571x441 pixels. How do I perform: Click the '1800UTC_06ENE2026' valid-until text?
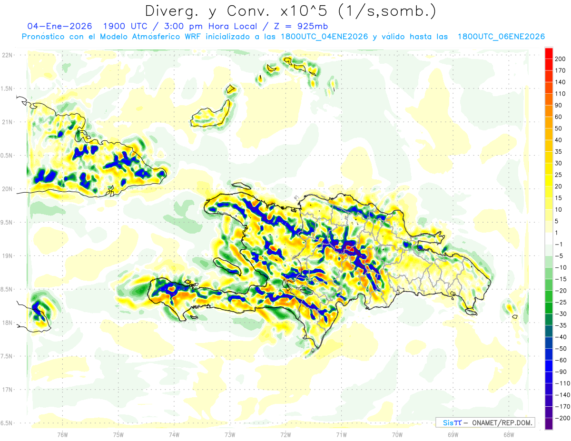(x=501, y=37)
